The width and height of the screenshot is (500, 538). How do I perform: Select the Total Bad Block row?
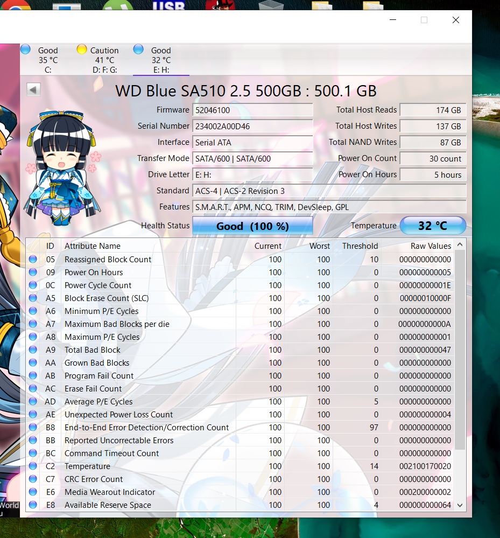coord(241,350)
